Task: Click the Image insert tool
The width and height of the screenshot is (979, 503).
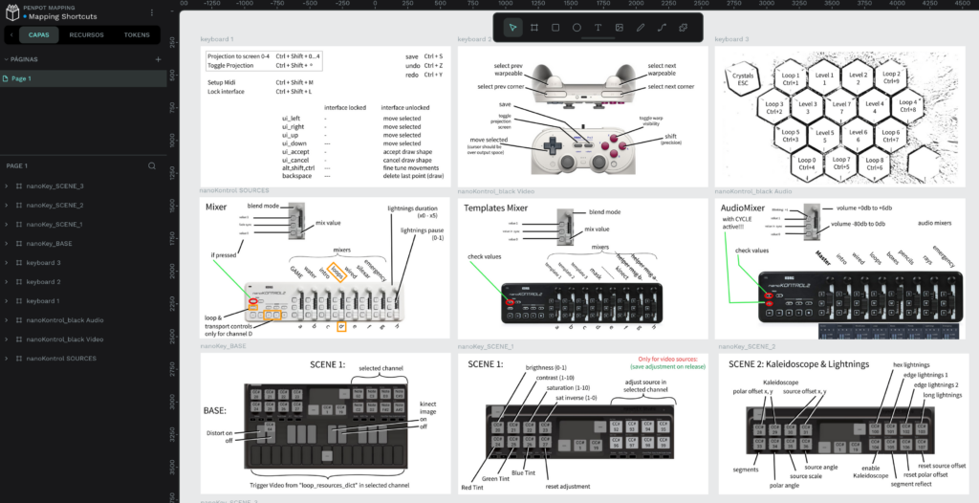Action: point(620,28)
